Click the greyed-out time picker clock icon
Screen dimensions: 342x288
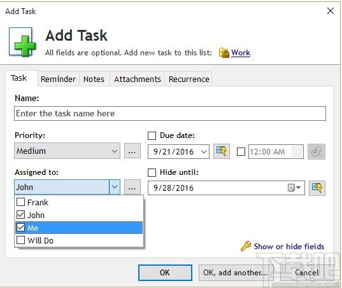(317, 151)
